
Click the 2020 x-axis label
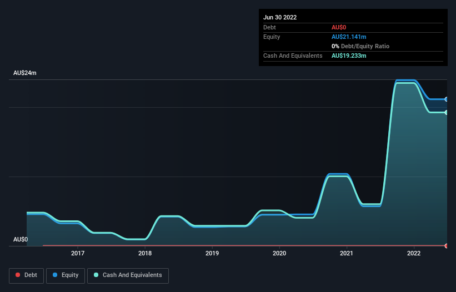279,253
